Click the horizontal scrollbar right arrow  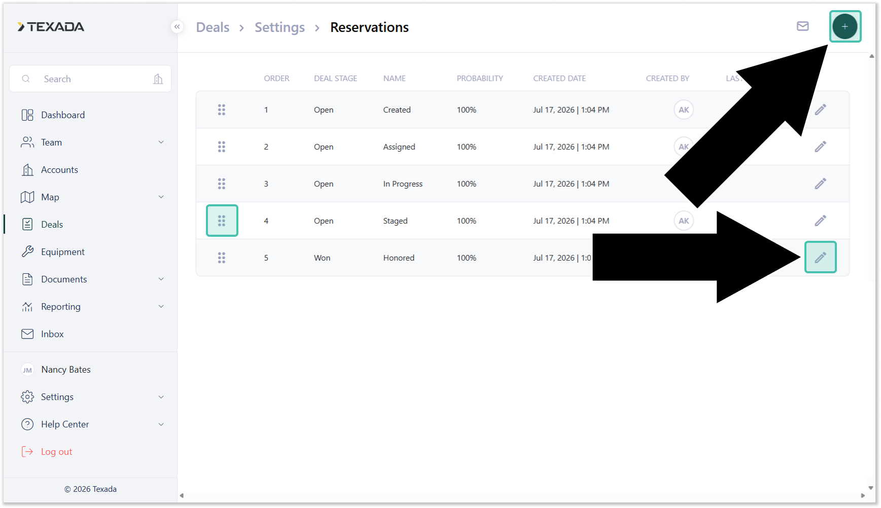point(863,496)
